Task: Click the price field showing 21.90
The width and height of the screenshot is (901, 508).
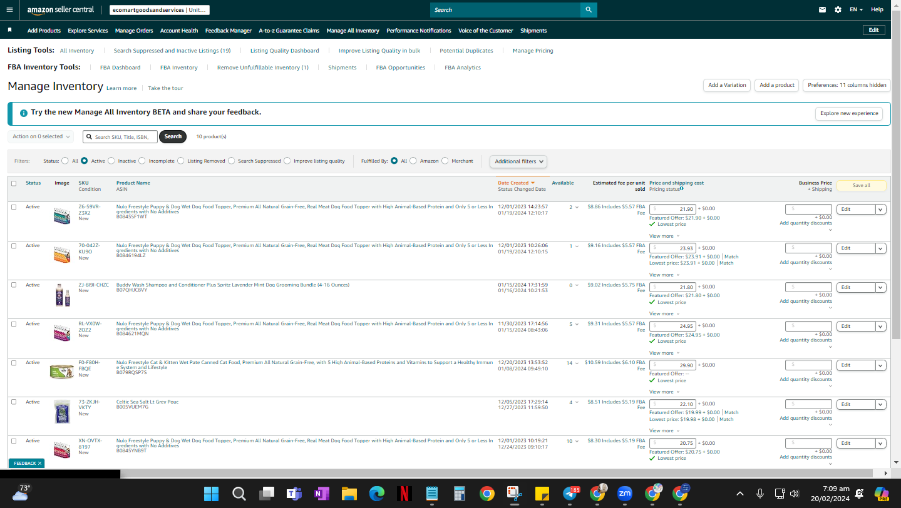Action: [x=672, y=209]
